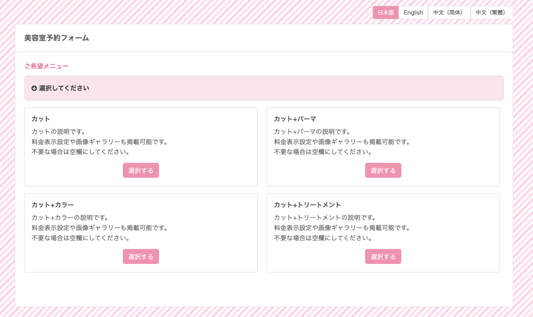Choose 選択する under カット+カラー

(x=141, y=257)
